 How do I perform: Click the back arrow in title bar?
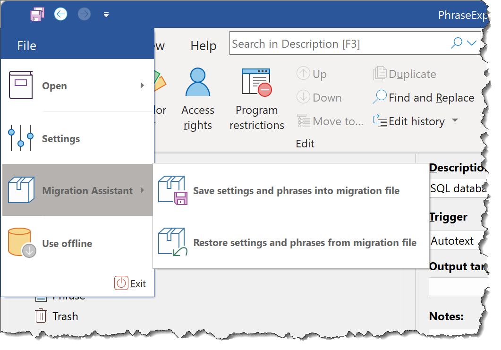(x=60, y=14)
